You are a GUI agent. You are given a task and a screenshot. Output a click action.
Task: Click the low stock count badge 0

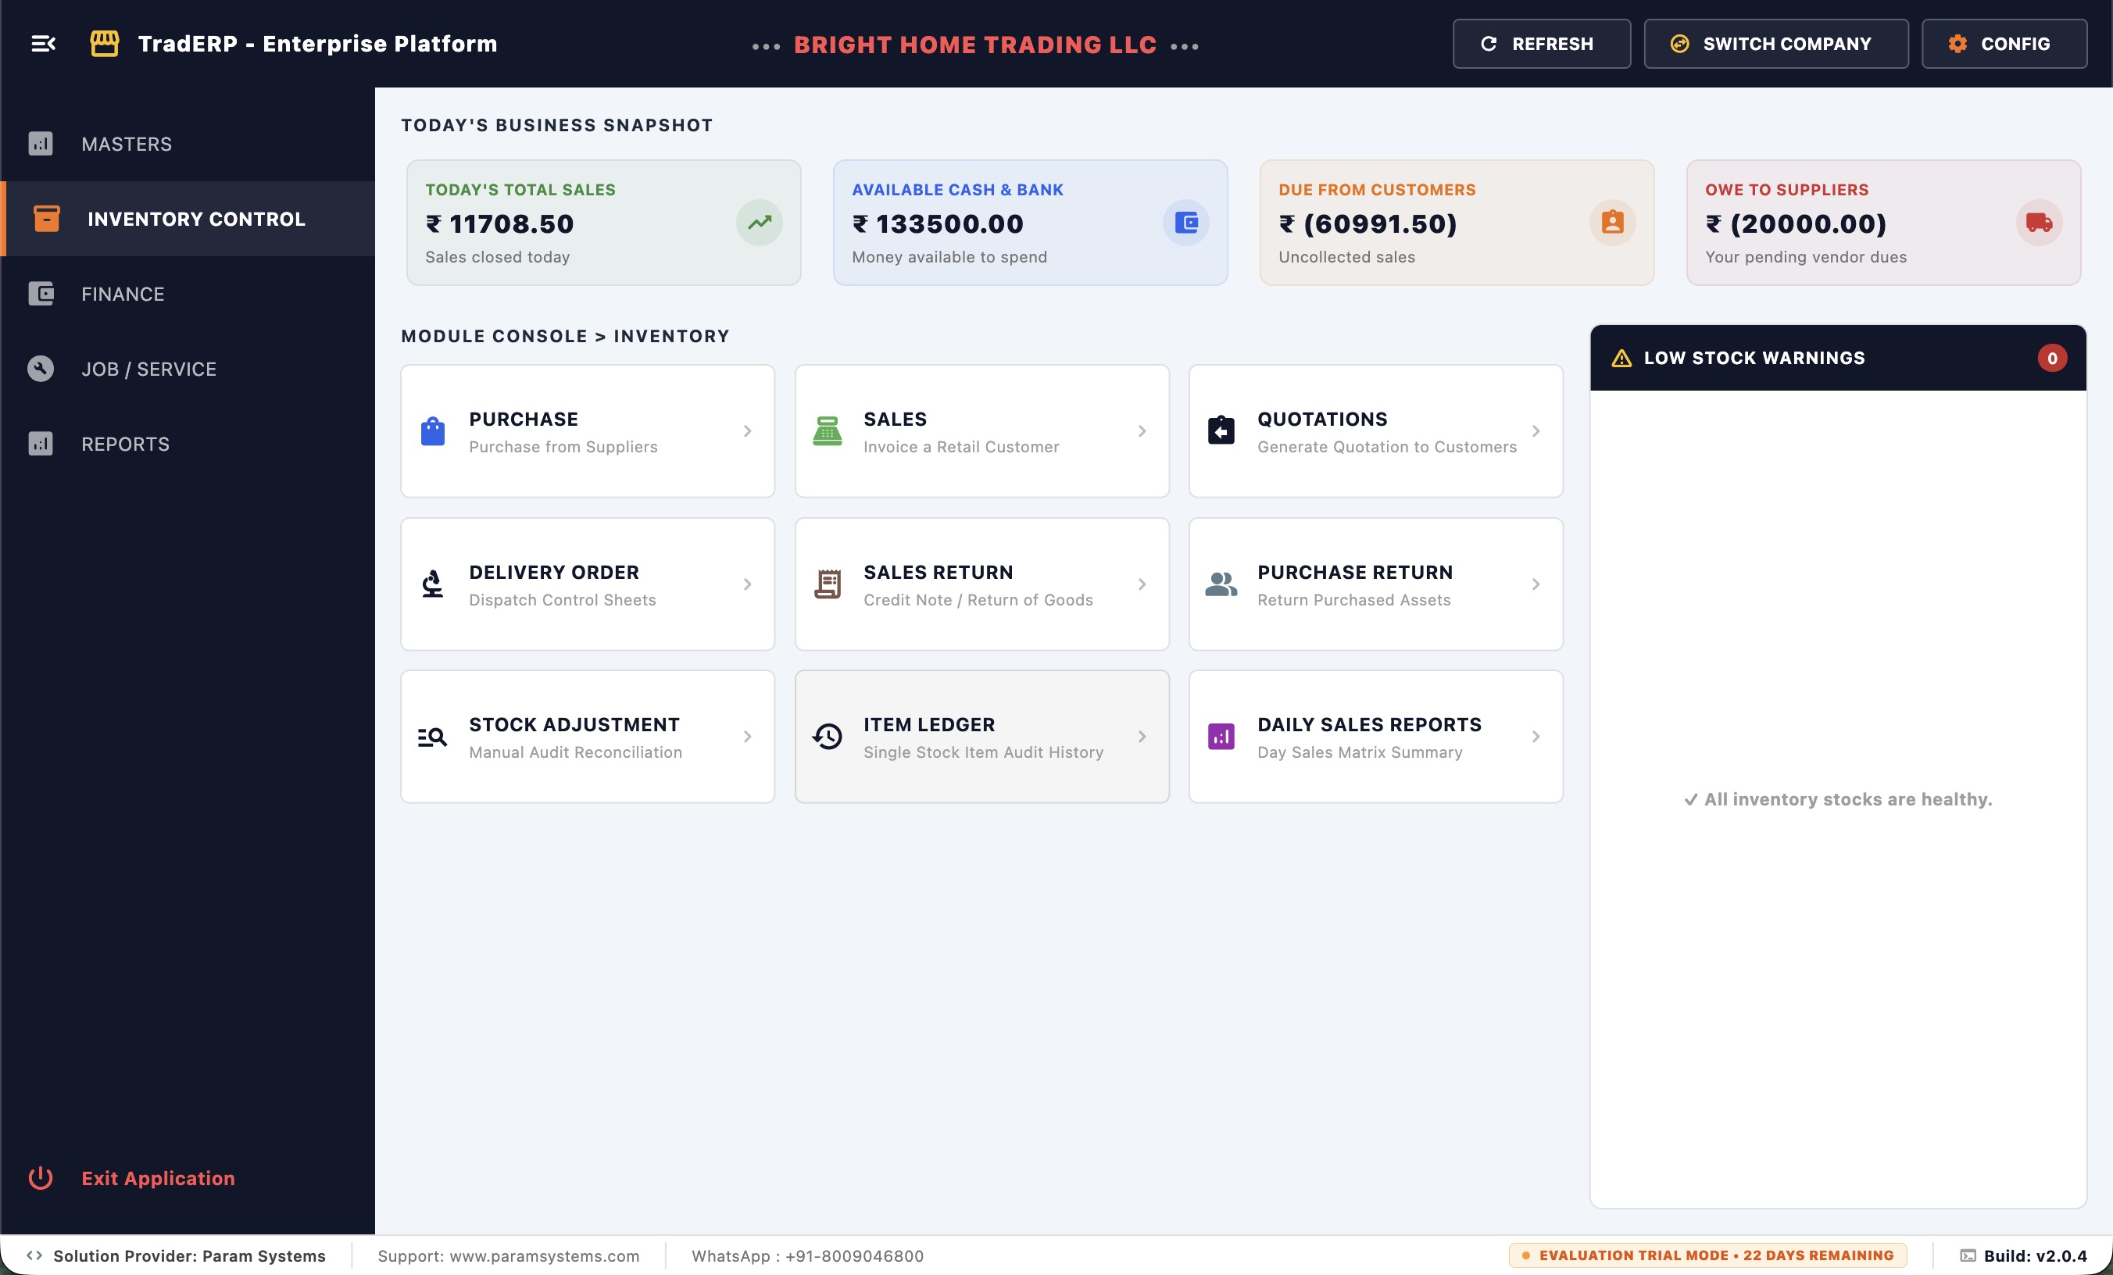coord(2052,359)
